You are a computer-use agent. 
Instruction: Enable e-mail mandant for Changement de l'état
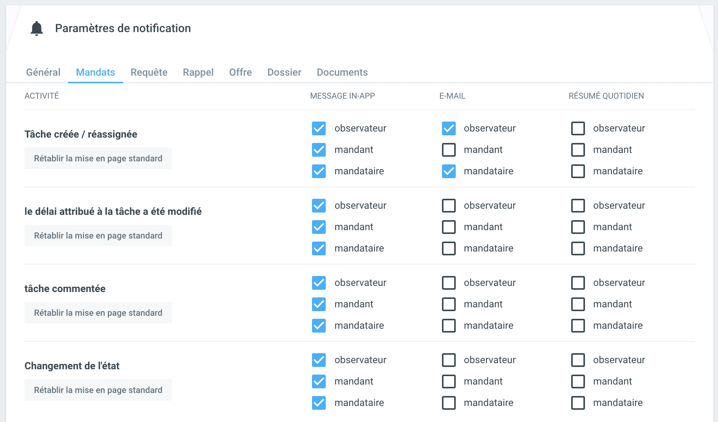tap(448, 381)
